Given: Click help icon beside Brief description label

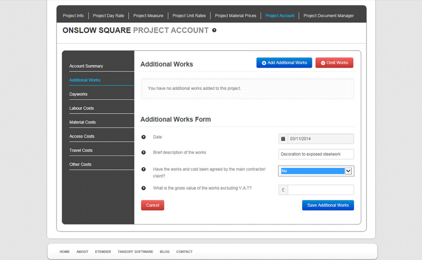Looking at the screenshot, I should click(x=143, y=152).
